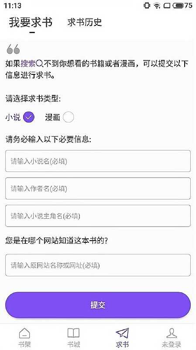196x350 pixels.
Task: Select the 漫画 radio option
Action: pos(68,117)
